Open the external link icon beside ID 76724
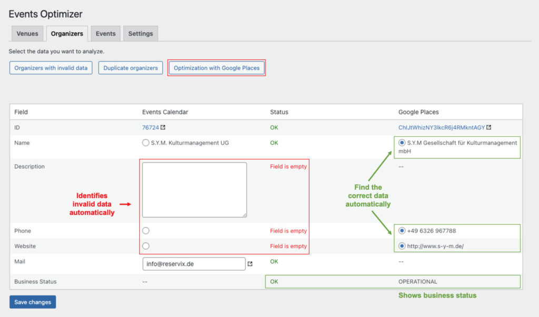Screen dimensions: 539x317 [163, 127]
